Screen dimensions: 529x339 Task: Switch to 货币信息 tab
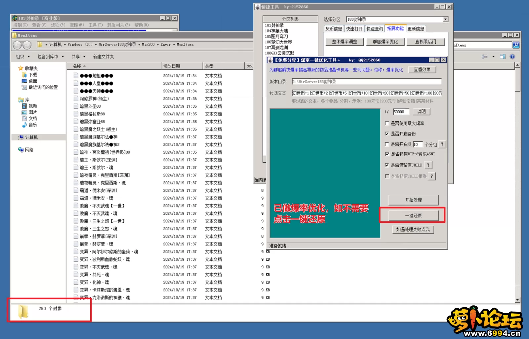tap(334, 29)
